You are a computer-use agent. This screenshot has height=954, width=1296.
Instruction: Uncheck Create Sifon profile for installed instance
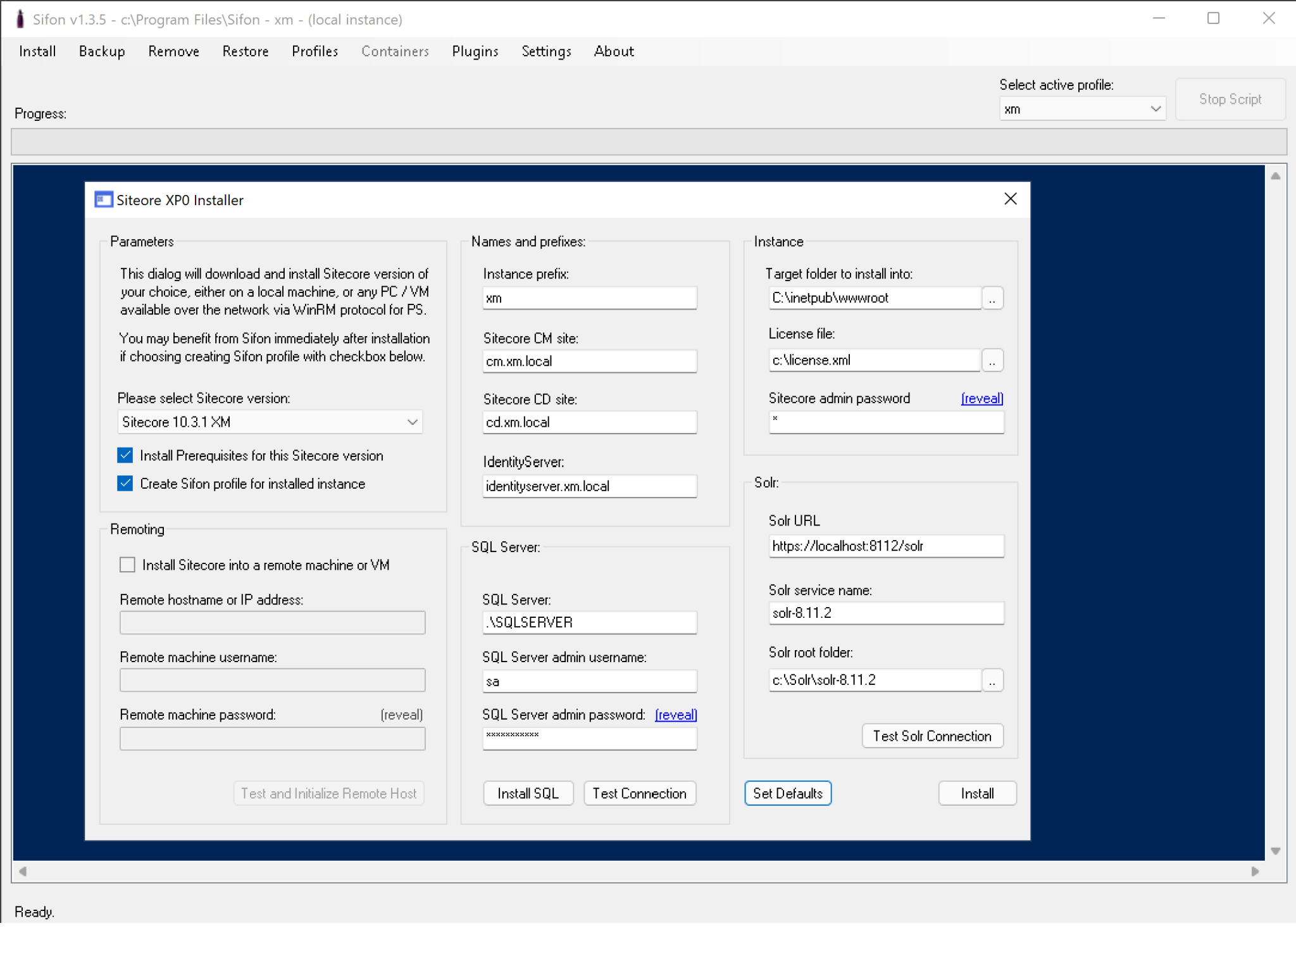[x=125, y=483]
